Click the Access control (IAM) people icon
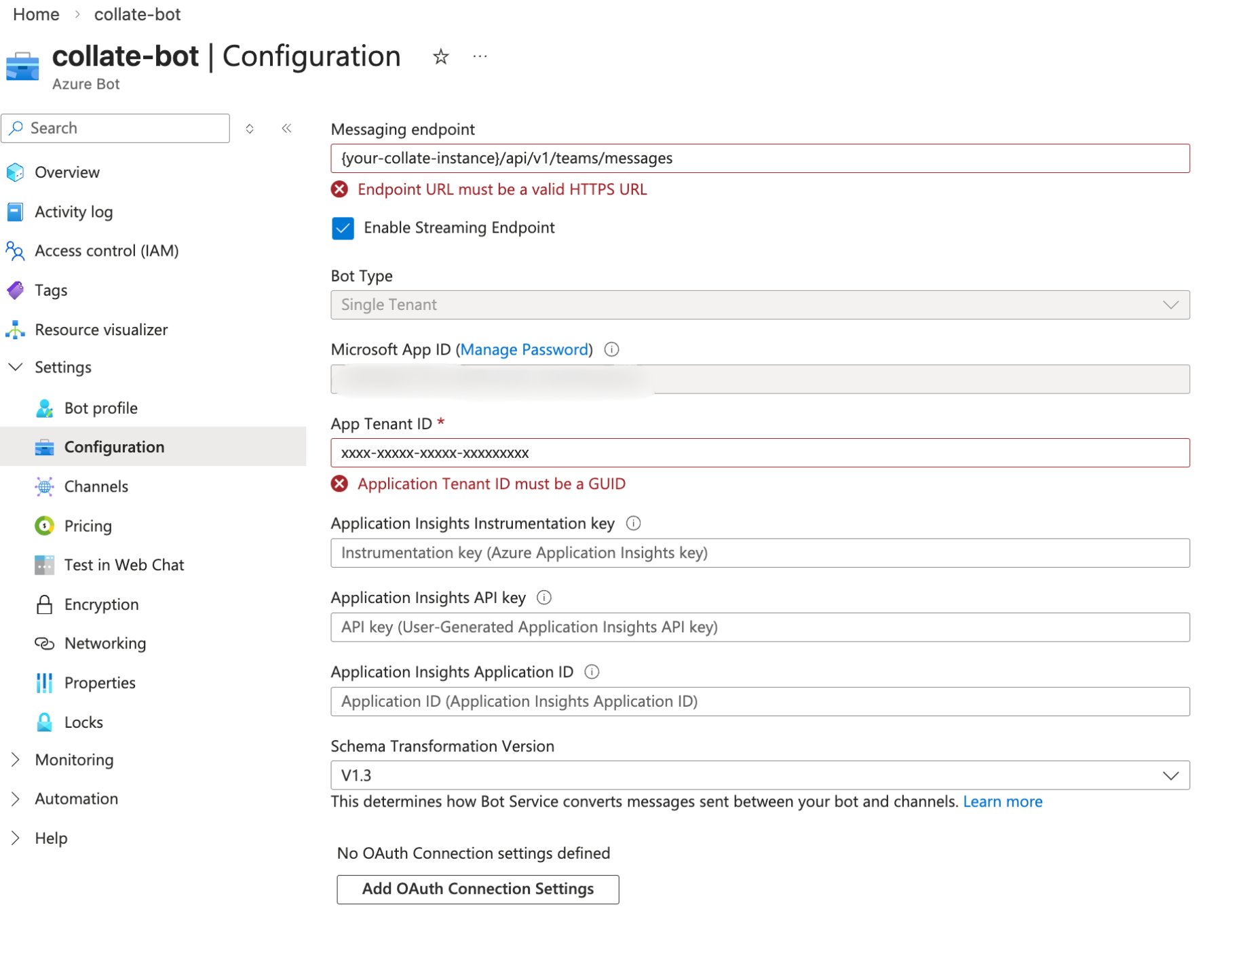The image size is (1260, 955). tap(15, 251)
